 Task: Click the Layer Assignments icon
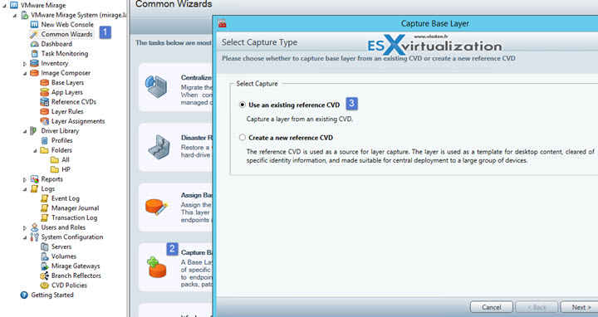pos(45,121)
